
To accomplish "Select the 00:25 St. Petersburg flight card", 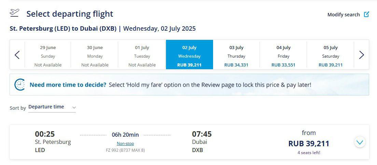I will pos(189,142).
